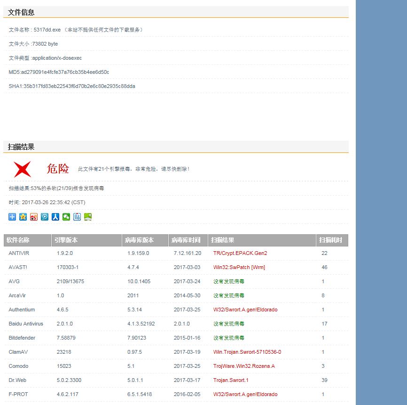Click F-PROT's W32/Swrort.A.gen!Eldorado result
Image resolution: width=407 pixels, height=405 pixels.
point(245,394)
